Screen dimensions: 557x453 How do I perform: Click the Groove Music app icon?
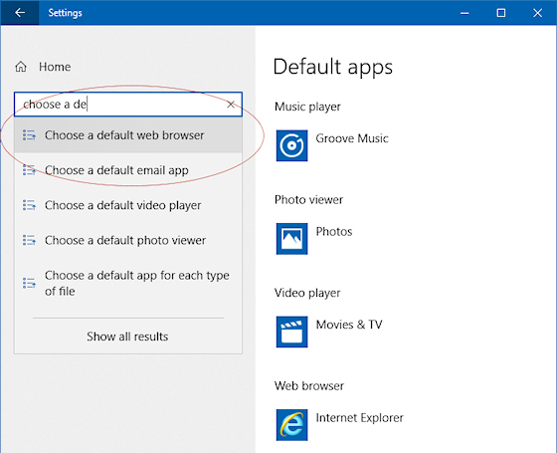point(291,145)
